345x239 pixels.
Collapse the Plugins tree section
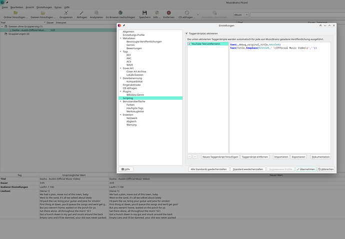click(x=120, y=91)
